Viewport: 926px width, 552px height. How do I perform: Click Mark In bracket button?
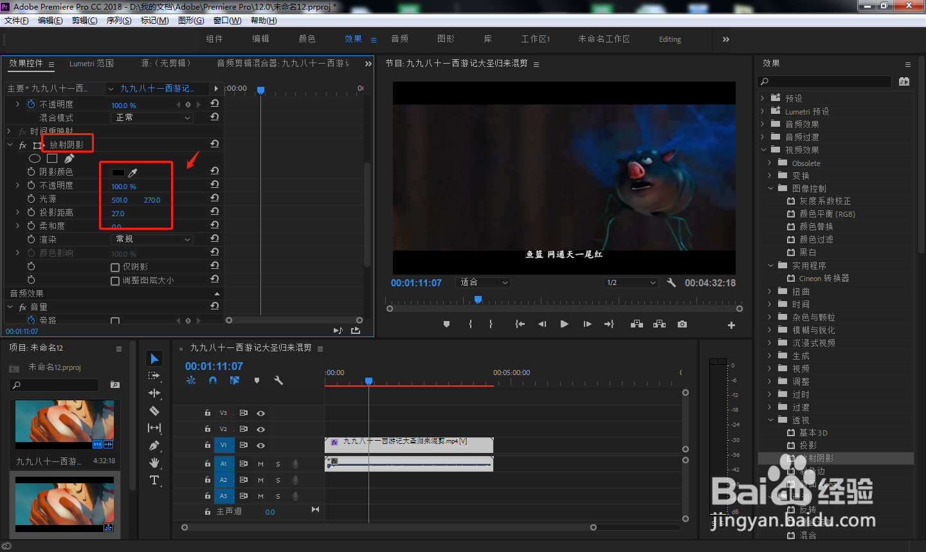point(471,324)
